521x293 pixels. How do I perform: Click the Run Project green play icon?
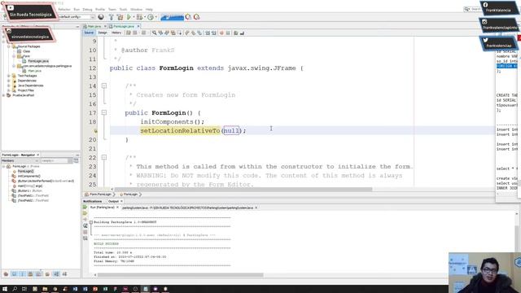tap(129, 17)
